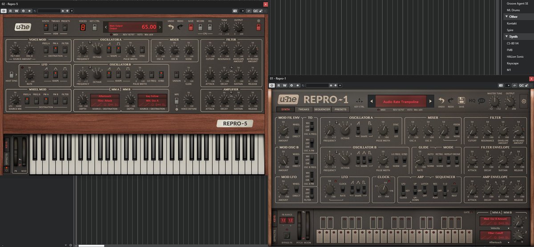Click the CUTOFF knob in Repro-5 filter
Image resolution: width=534 pixels, height=247 pixels.
tap(210, 50)
